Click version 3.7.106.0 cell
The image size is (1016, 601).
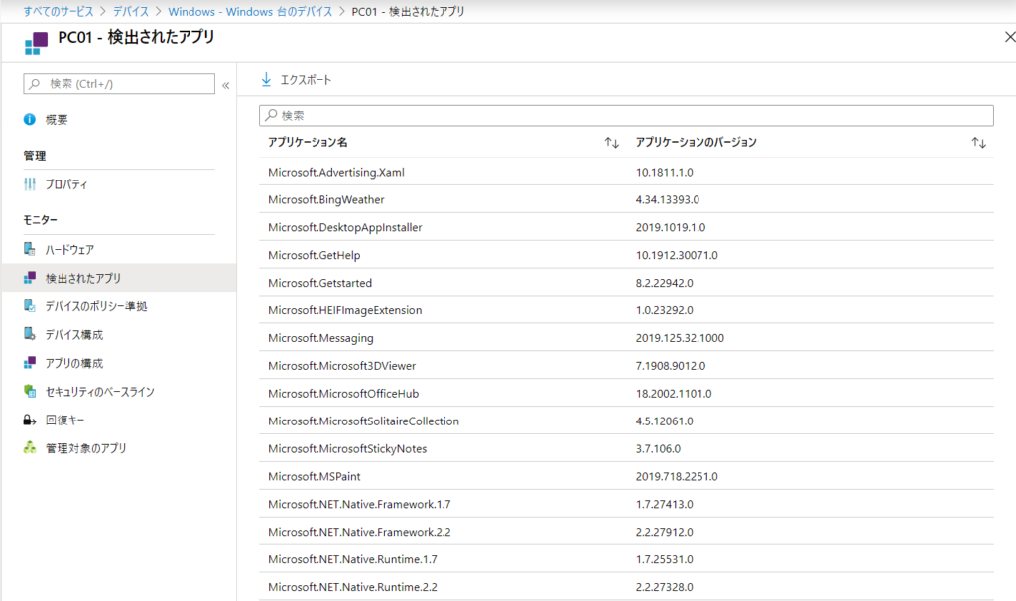[658, 448]
